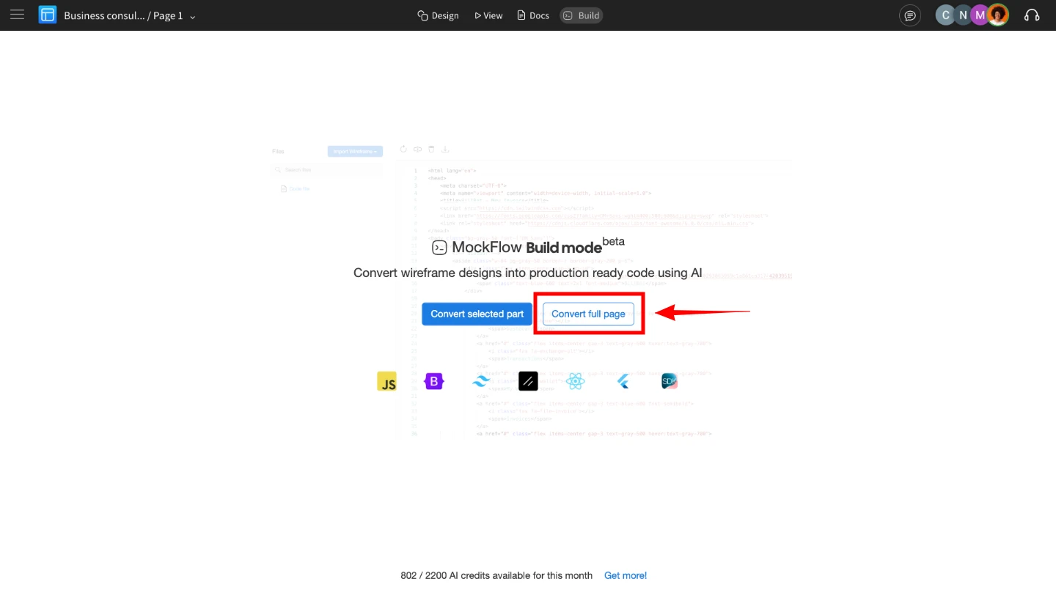This screenshot has width=1056, height=598.
Task: Open the hamburger main menu
Action: 17,15
